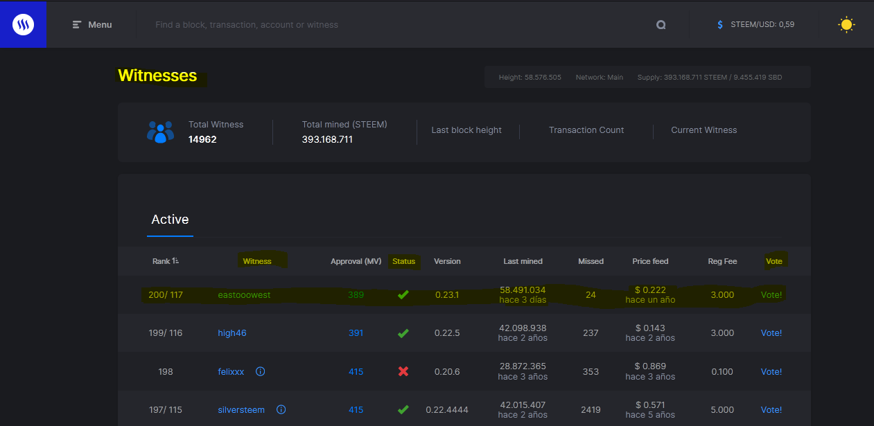Click rank 199/ 116 cell
Screen dimensions: 874x426
coord(166,333)
